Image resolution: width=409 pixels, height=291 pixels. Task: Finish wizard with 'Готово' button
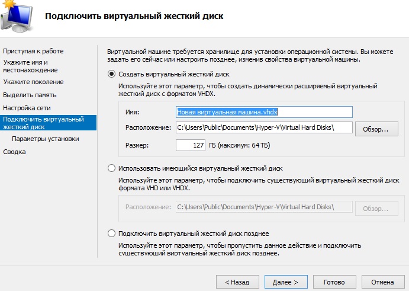coord(334,282)
